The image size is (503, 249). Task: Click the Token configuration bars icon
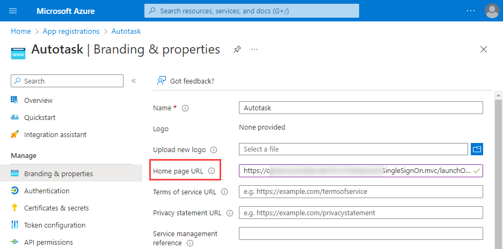click(14, 225)
